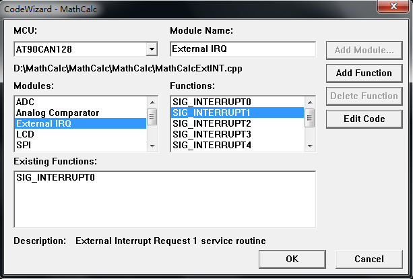This screenshot has width=413, height=279.
Task: Click Cancel to dismiss the dialog
Action: point(369,259)
